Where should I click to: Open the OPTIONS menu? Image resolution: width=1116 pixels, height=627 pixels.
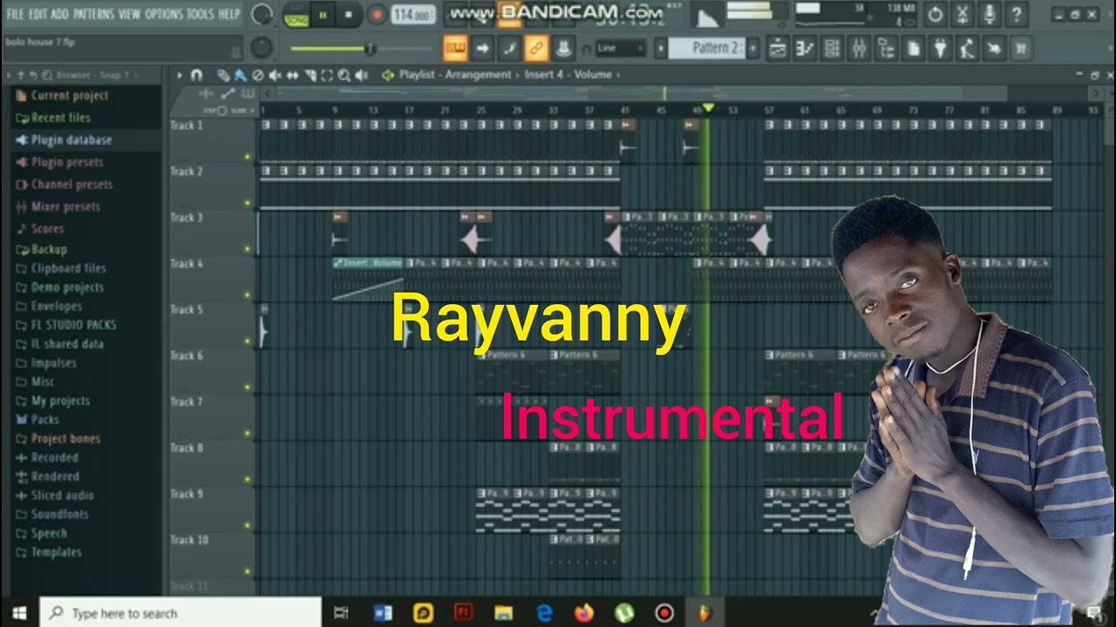(x=164, y=14)
